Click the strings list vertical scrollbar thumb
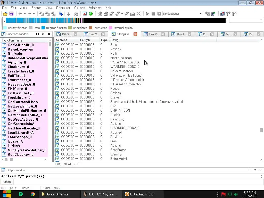Image resolution: width=264 pixels, height=198 pixels. (x=261, y=130)
